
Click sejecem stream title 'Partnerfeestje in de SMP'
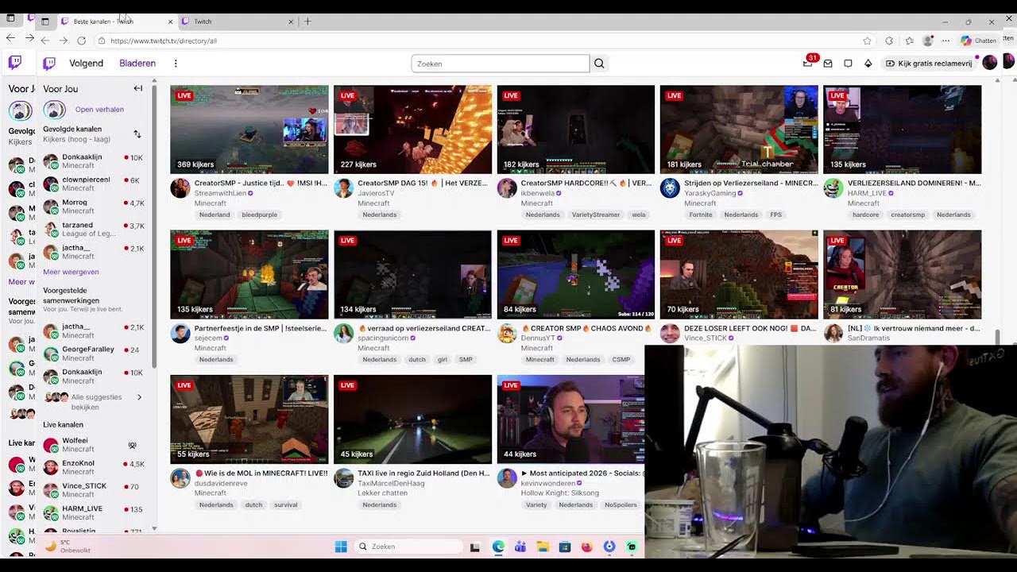point(261,328)
